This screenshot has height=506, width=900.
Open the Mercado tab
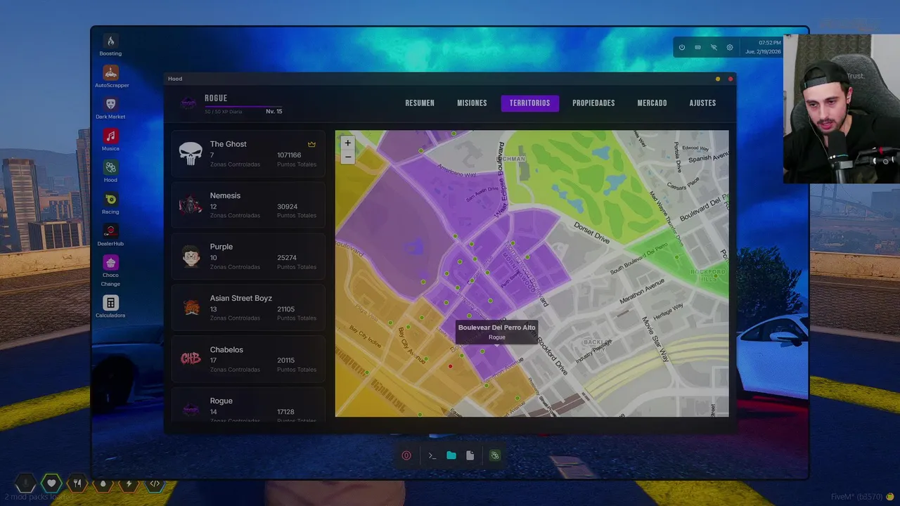point(652,103)
